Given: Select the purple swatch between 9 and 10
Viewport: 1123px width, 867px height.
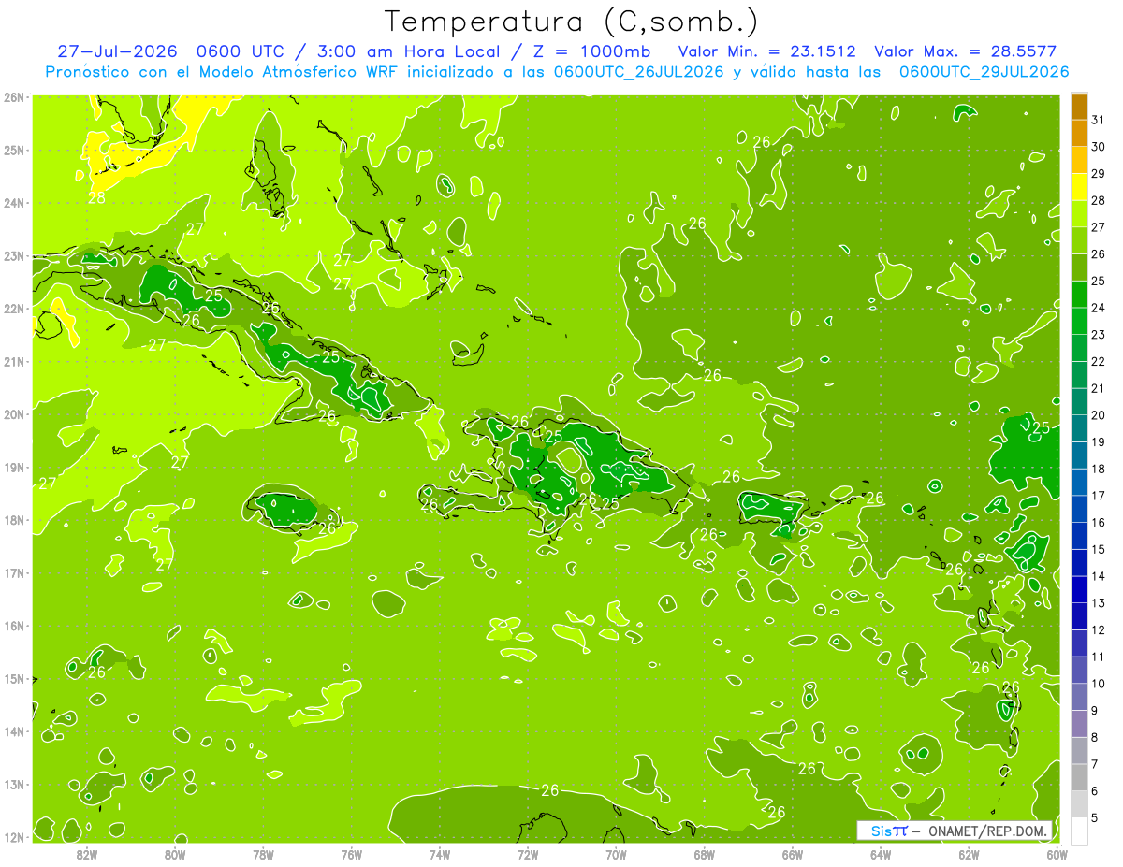Looking at the screenshot, I should click(x=1079, y=697).
